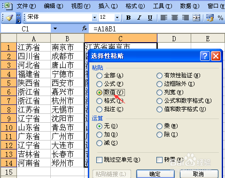
Task: Click the 粘贴链接(L) button
Action: (112, 174)
